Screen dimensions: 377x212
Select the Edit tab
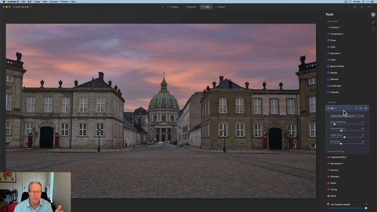pos(206,7)
